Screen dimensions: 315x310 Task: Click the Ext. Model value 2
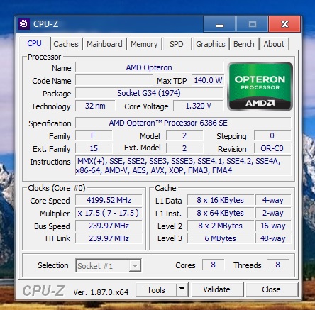184,148
